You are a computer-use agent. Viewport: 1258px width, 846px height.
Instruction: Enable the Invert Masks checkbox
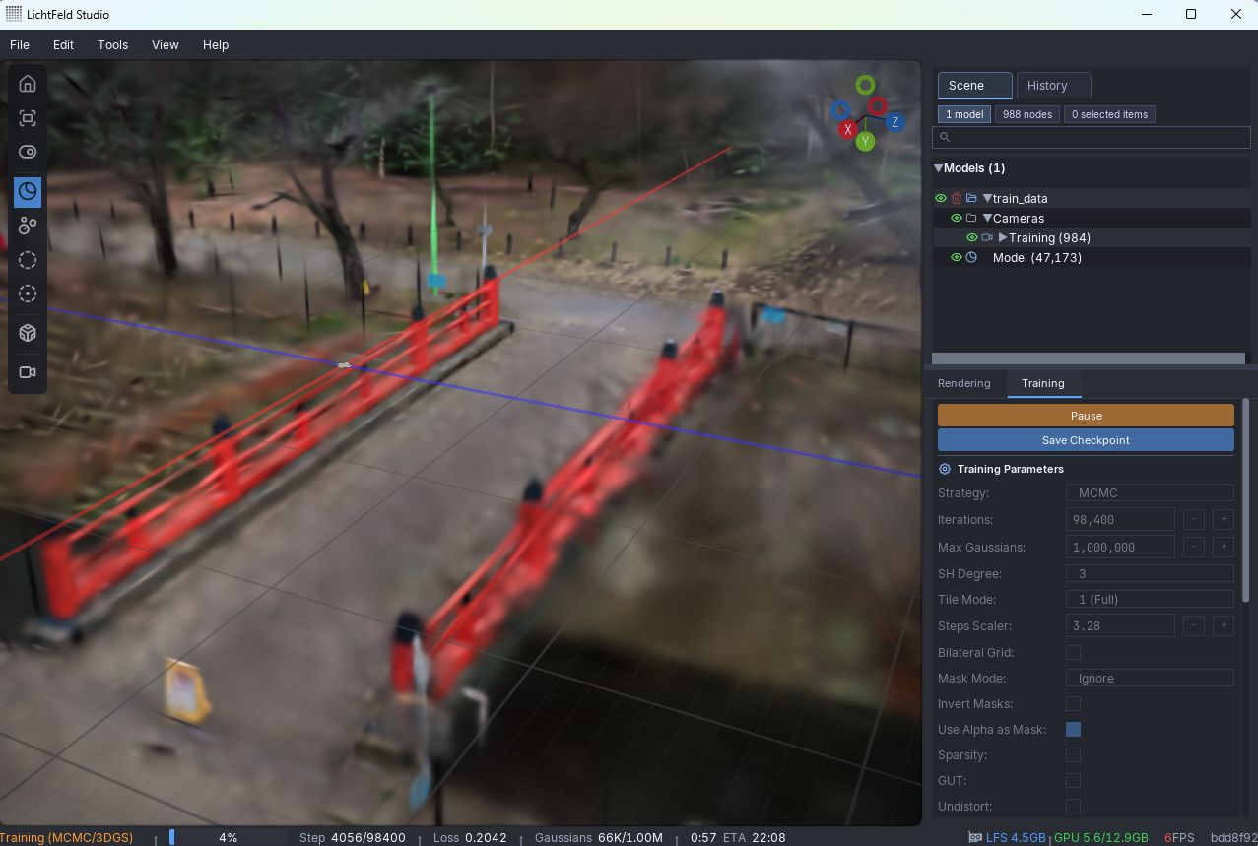coord(1073,703)
